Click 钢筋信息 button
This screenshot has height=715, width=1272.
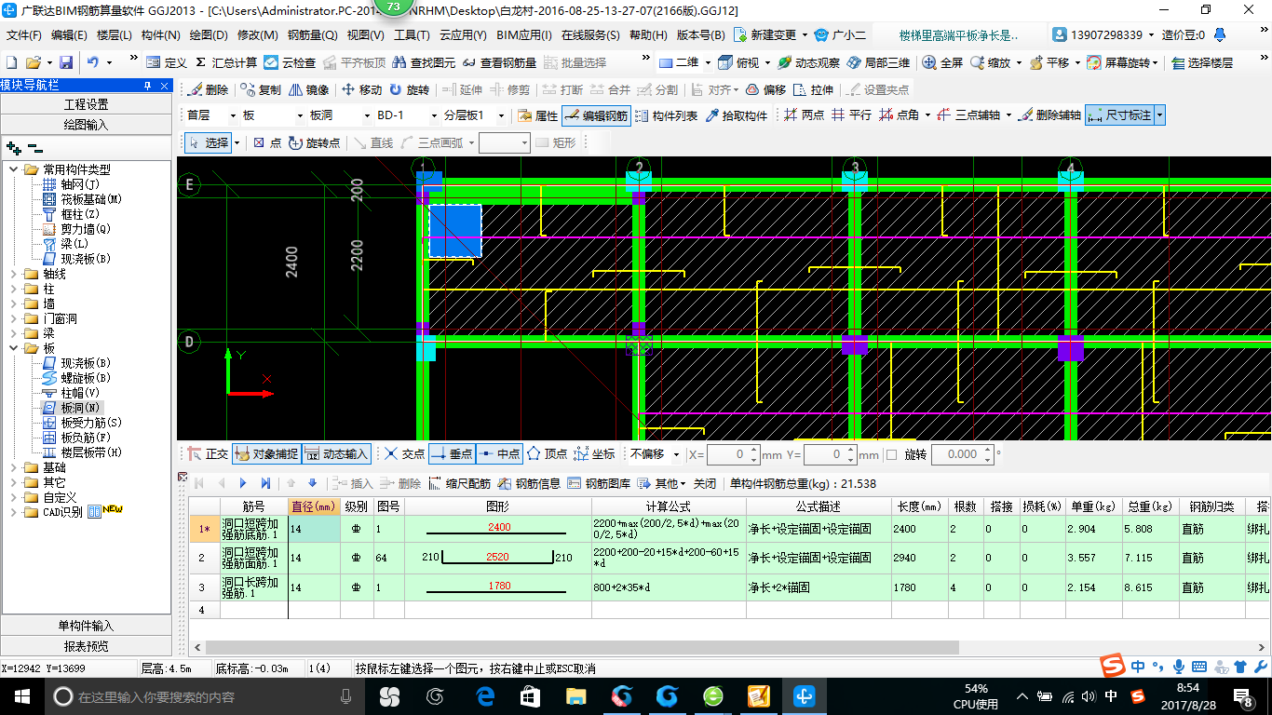click(529, 483)
